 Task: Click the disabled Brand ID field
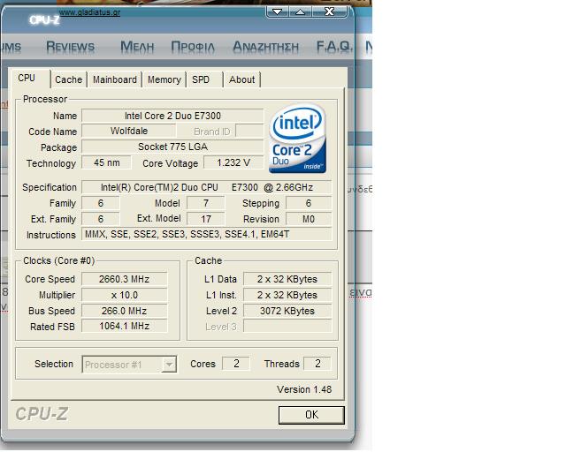249,131
